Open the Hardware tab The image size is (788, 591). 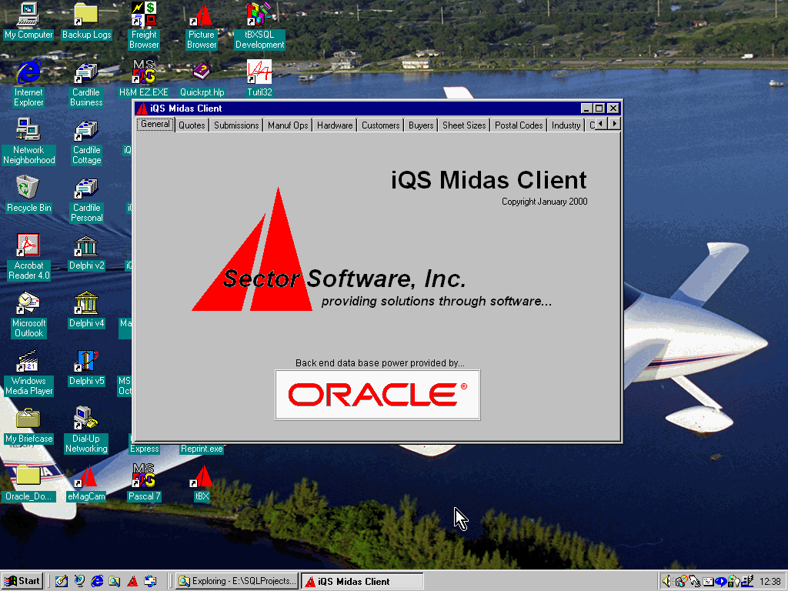[335, 125]
